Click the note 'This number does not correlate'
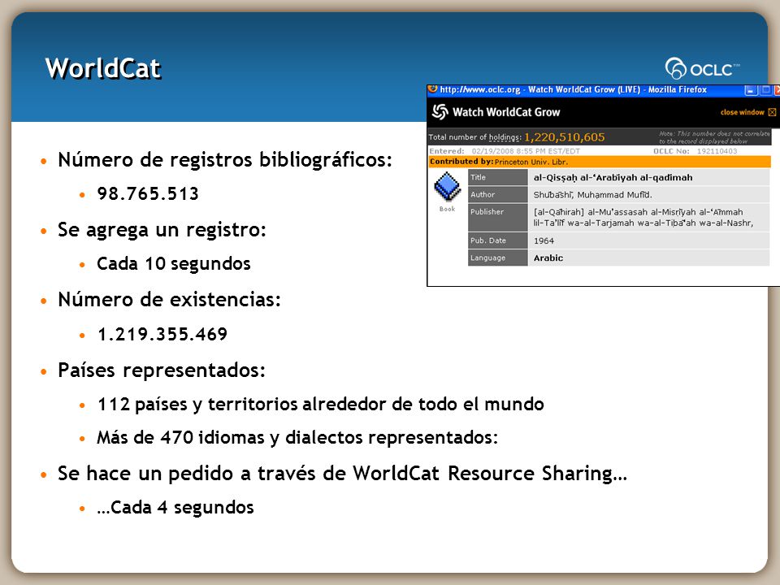The image size is (780, 585). (714, 137)
